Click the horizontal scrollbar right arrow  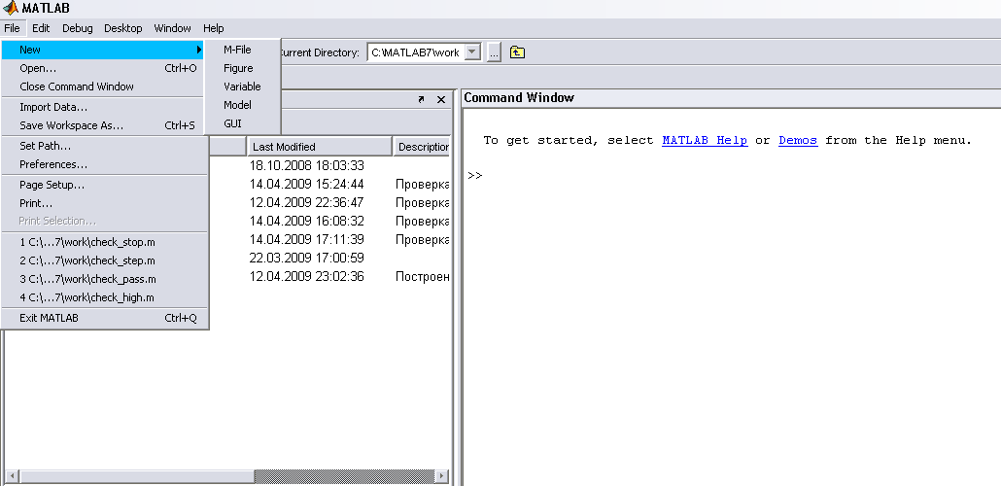coord(440,476)
